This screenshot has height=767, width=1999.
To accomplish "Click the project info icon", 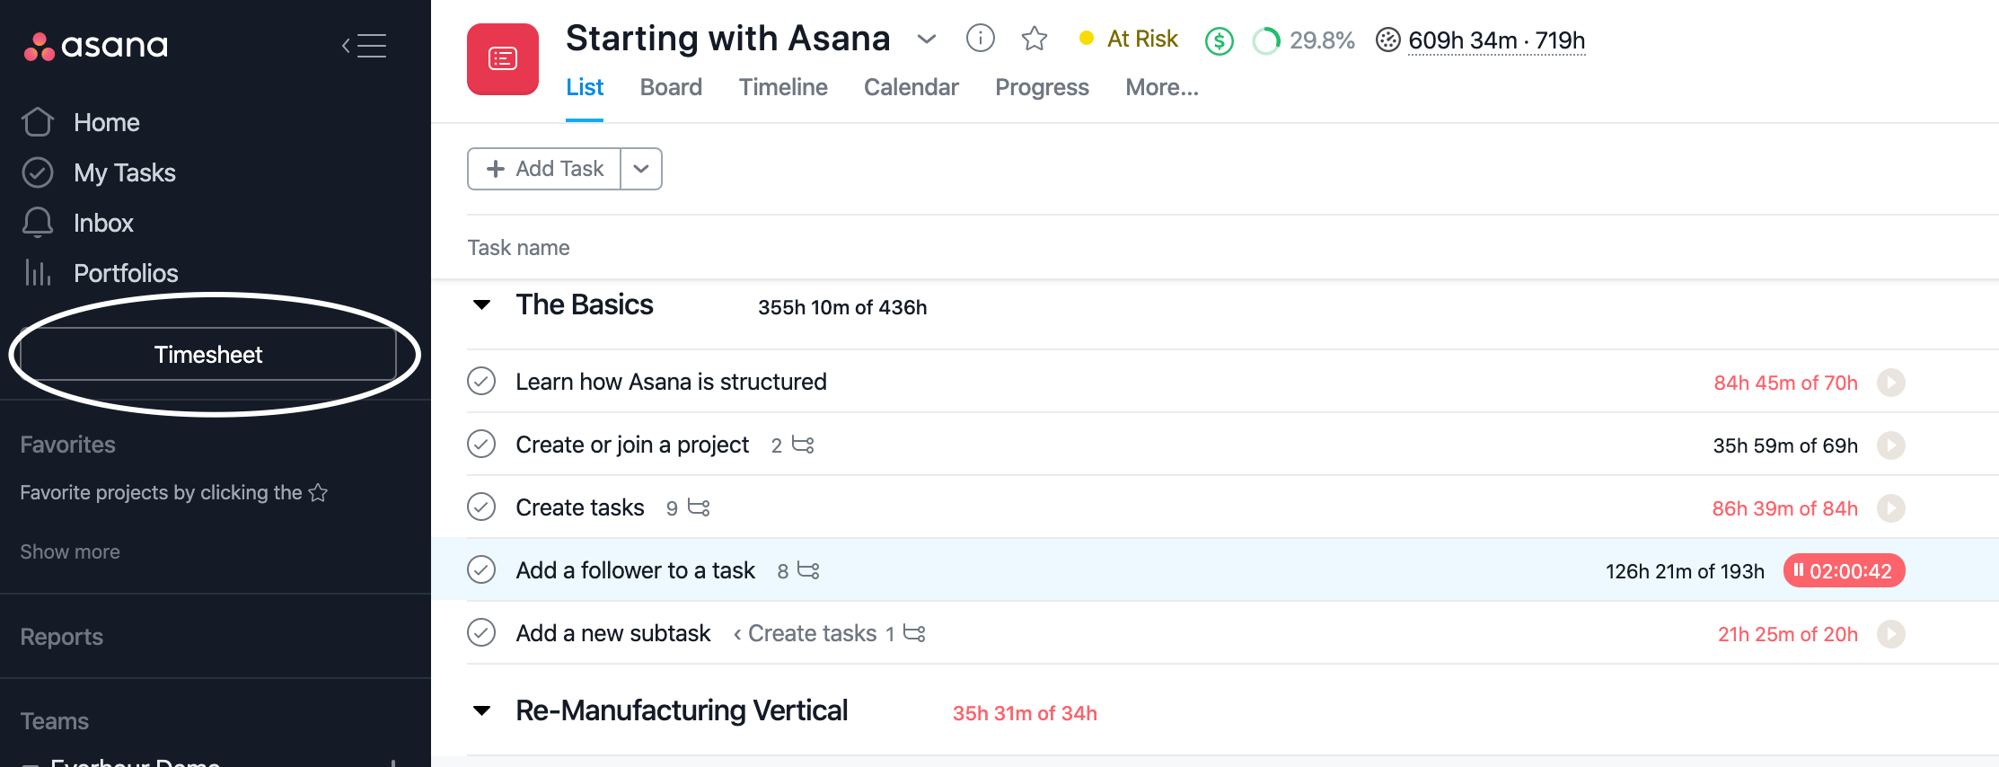I will click(980, 39).
